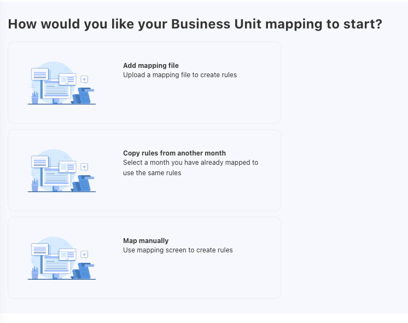Open the Copy rules from another month illustration
Image resolution: width=408 pixels, height=323 pixels.
61,170
